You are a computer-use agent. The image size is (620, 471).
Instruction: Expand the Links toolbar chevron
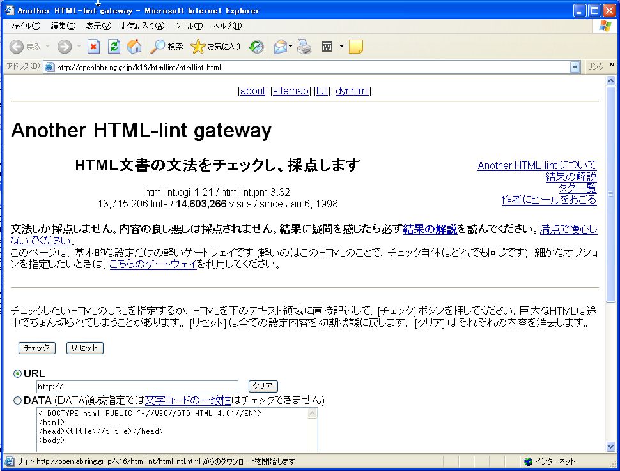click(612, 64)
